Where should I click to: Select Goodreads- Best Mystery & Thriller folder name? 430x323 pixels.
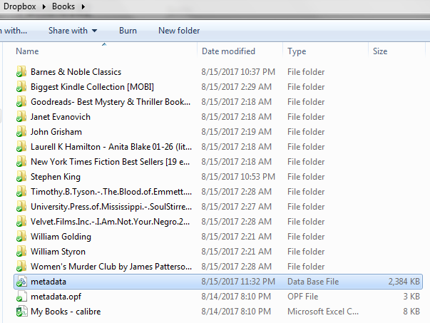(111, 102)
